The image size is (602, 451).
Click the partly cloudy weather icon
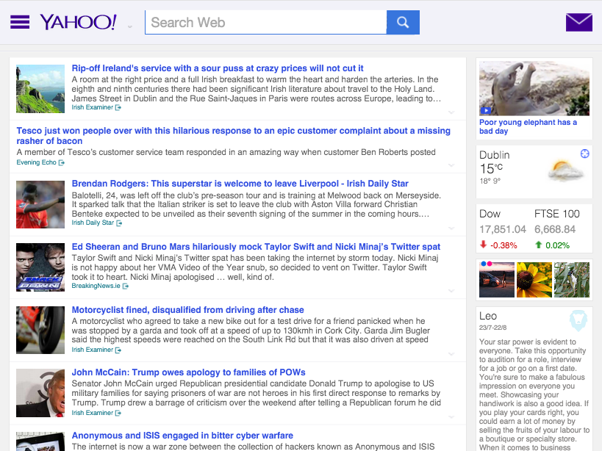tap(566, 170)
